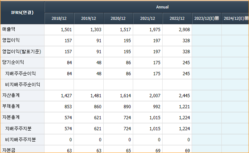
Task: Click 지배주주지분 2020/12 value 724
Action: point(127,129)
